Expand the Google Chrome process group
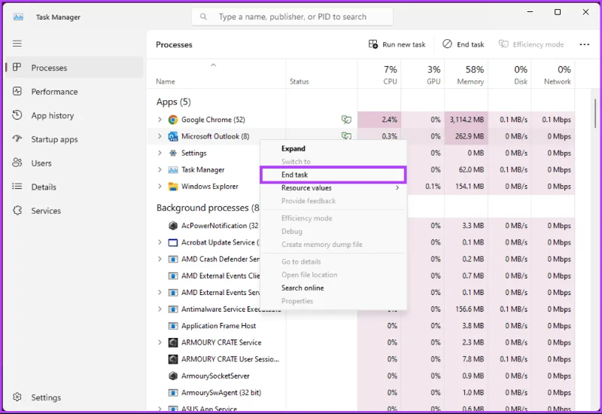Image resolution: width=602 pixels, height=414 pixels. [x=160, y=120]
